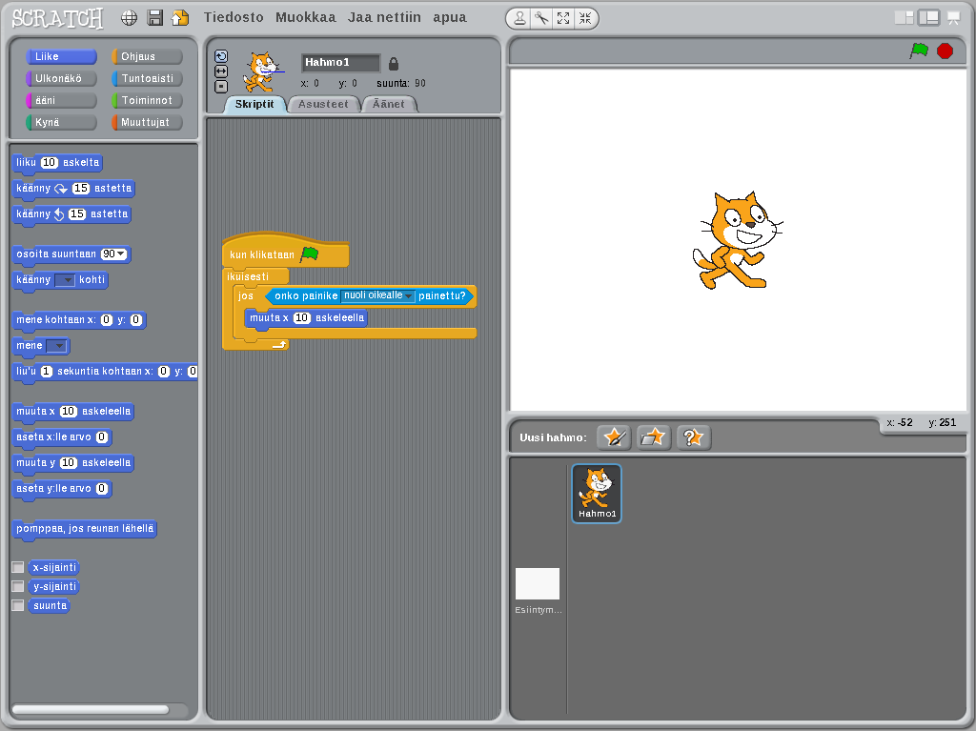976x731 pixels.
Task: Select the ääni block category
Action: tap(61, 100)
